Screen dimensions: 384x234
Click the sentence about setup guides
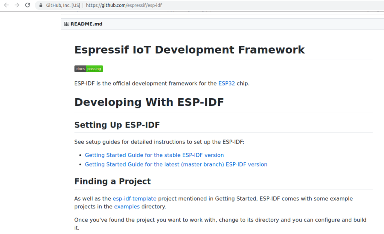[159, 142]
